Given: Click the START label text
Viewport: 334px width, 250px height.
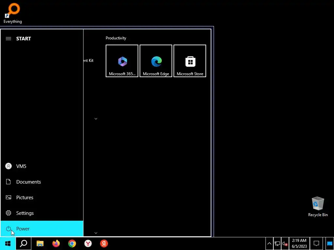Looking at the screenshot, I should click(23, 38).
